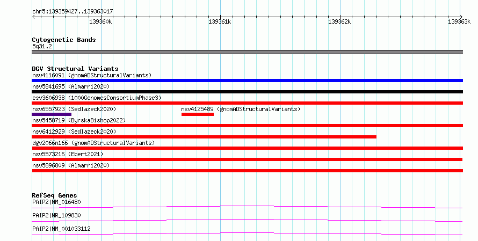Click the Cytogenetic Bands track heading

[x=64, y=40]
